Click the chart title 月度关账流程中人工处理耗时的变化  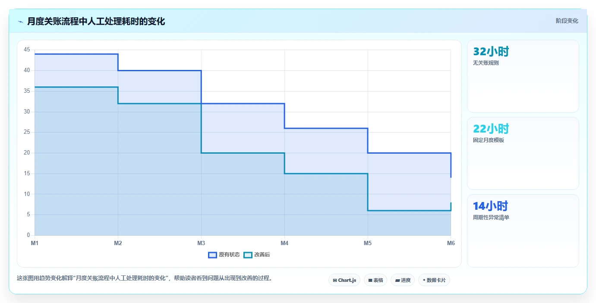coord(96,21)
